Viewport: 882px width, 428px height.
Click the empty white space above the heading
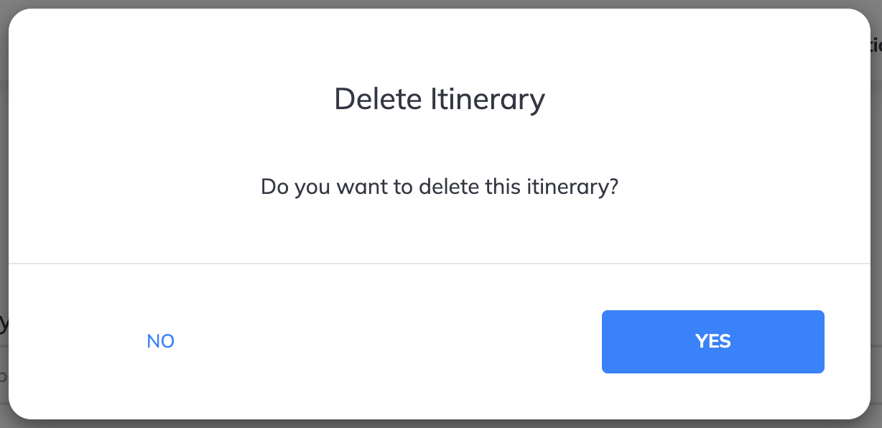click(x=440, y=43)
